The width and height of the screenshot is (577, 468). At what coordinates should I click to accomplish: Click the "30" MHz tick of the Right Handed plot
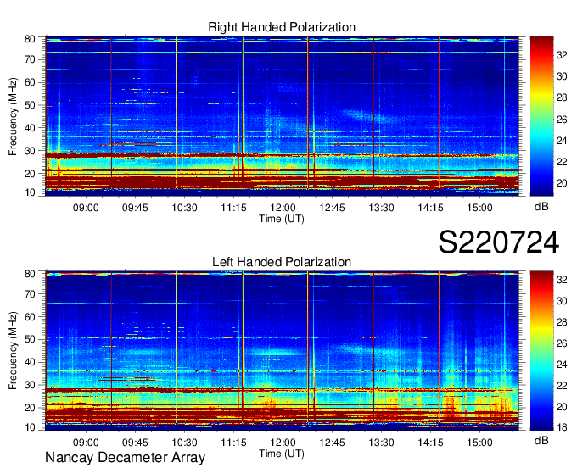pyautogui.click(x=30, y=151)
